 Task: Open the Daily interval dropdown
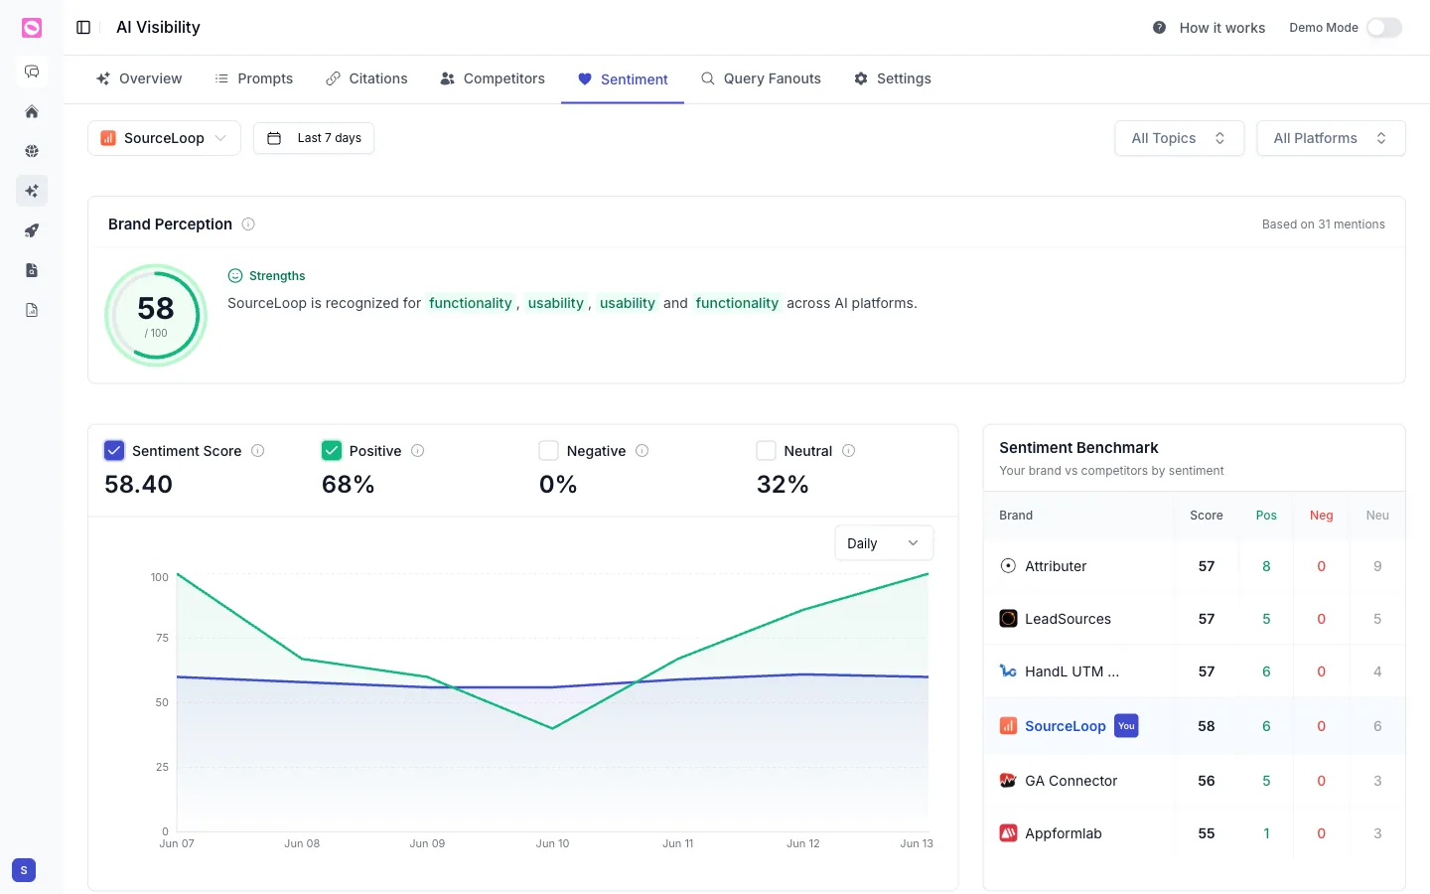[884, 543]
